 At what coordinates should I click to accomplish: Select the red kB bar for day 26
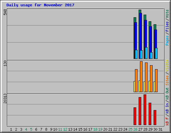click(x=135, y=116)
